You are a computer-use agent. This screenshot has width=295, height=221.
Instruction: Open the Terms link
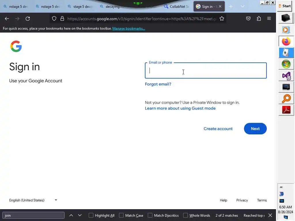click(262, 200)
